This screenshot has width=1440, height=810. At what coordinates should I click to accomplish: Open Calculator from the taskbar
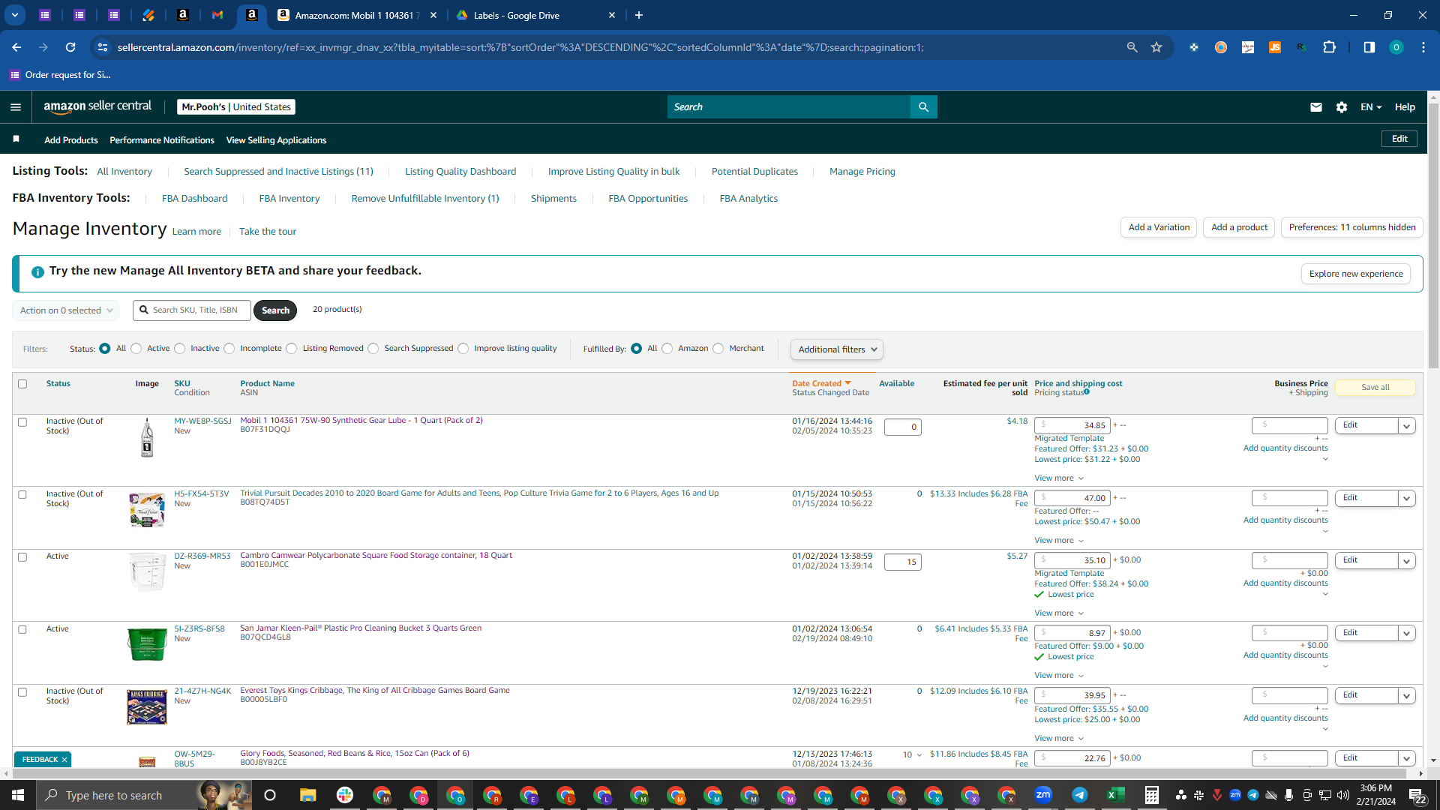click(1152, 795)
